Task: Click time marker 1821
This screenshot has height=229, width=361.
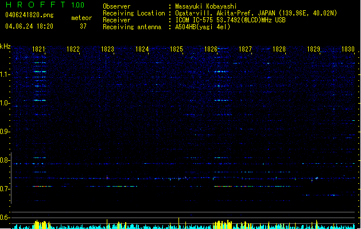Action: click(x=38, y=49)
